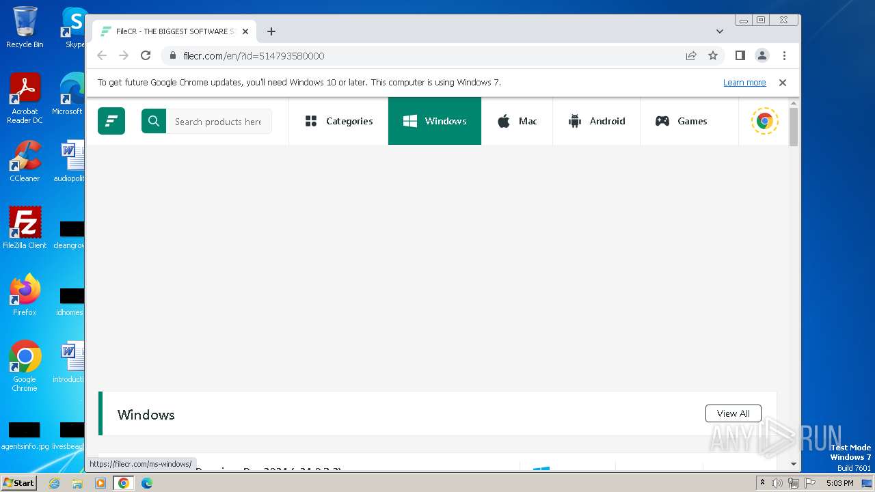
Task: Open FileZilla Client desktop shortcut
Action: 25,228
